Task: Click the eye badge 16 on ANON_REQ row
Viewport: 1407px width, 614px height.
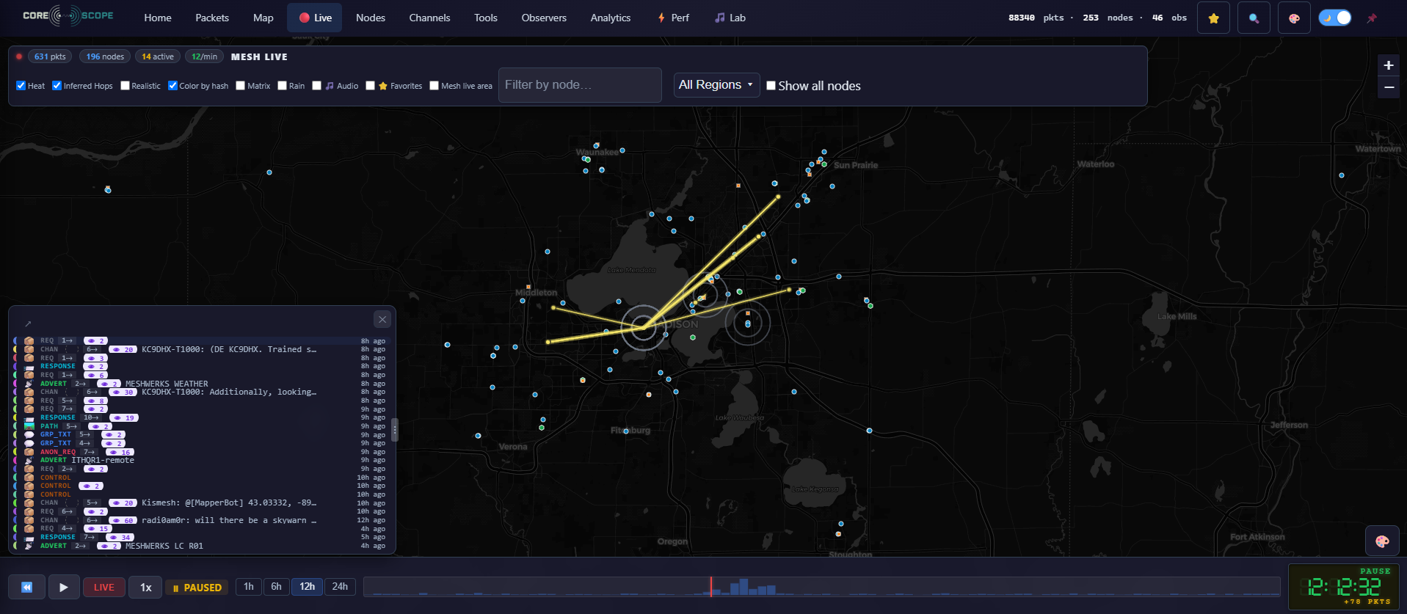Action: point(120,452)
